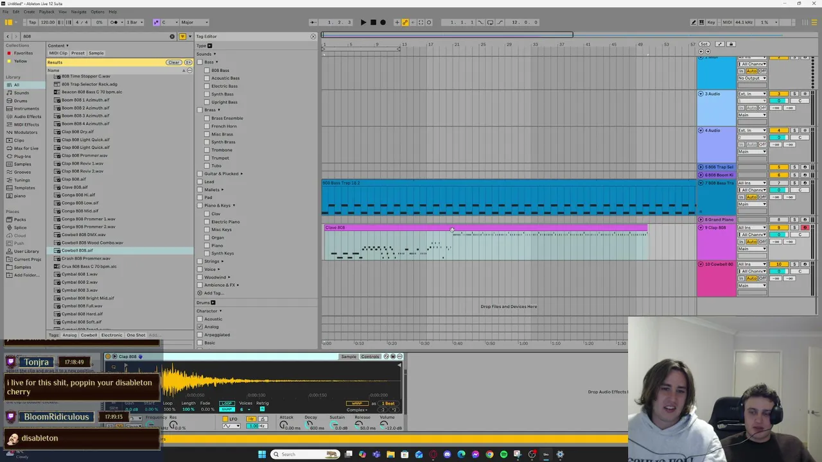Open the Playback menu
Viewport: 822px width, 462px height.
pos(47,12)
